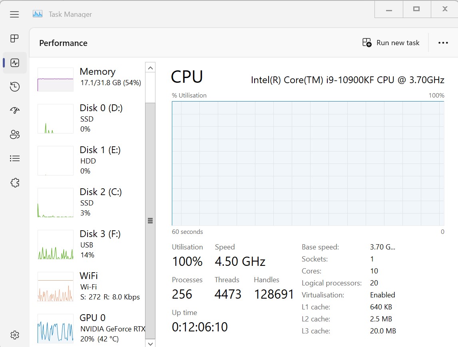Viewport: 458px width, 347px height.
Task: View Users via the people icon
Action: point(14,134)
